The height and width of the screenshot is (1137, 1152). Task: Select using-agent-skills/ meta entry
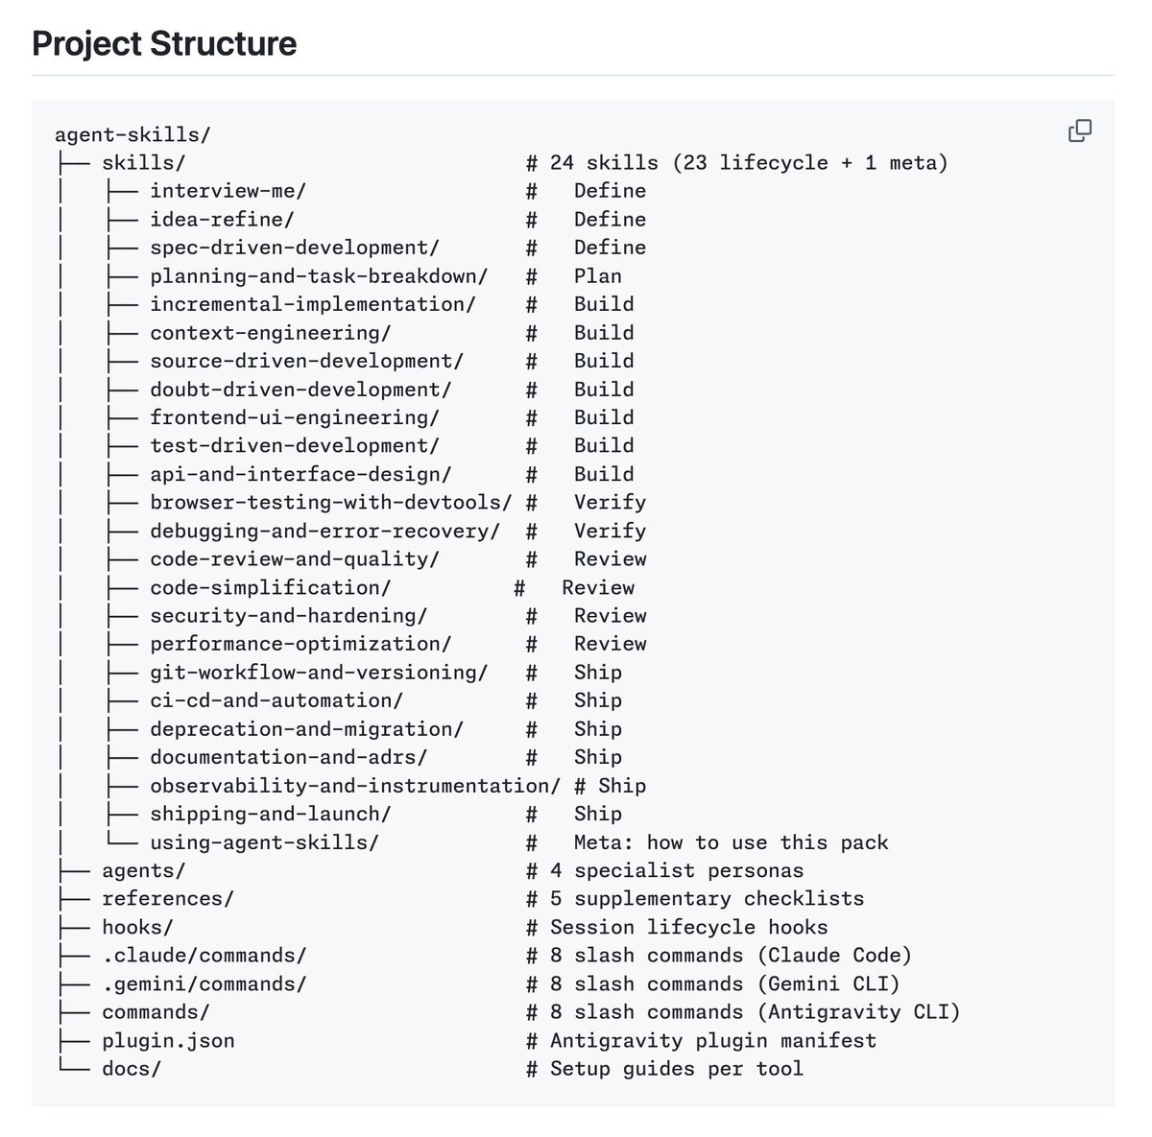[265, 842]
